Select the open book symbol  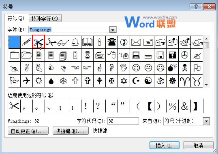click(x=87, y=42)
